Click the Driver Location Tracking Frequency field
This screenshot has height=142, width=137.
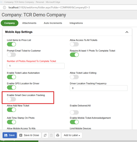click(x=99, y=88)
